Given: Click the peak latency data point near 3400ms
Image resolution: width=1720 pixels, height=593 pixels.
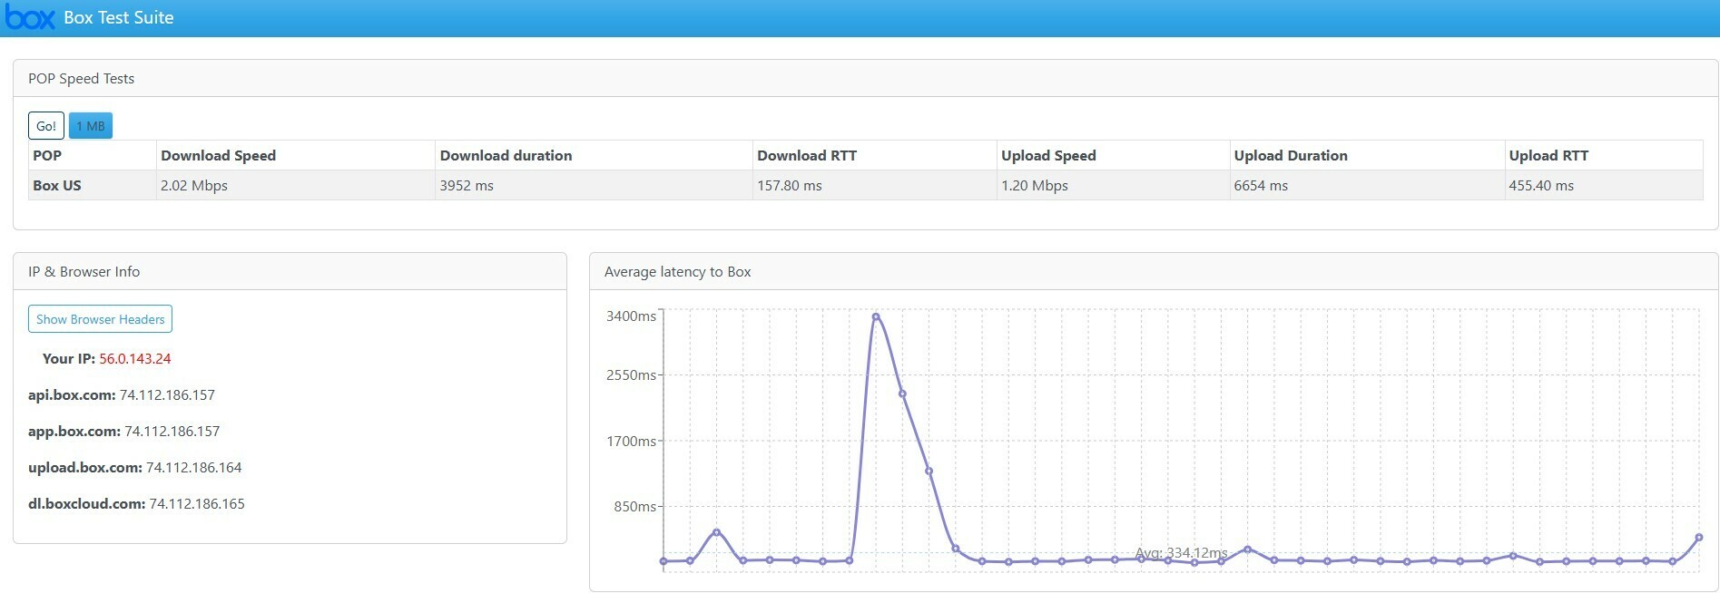Looking at the screenshot, I should (876, 316).
